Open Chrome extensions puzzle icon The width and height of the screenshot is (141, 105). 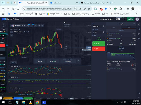(x=120, y=9)
